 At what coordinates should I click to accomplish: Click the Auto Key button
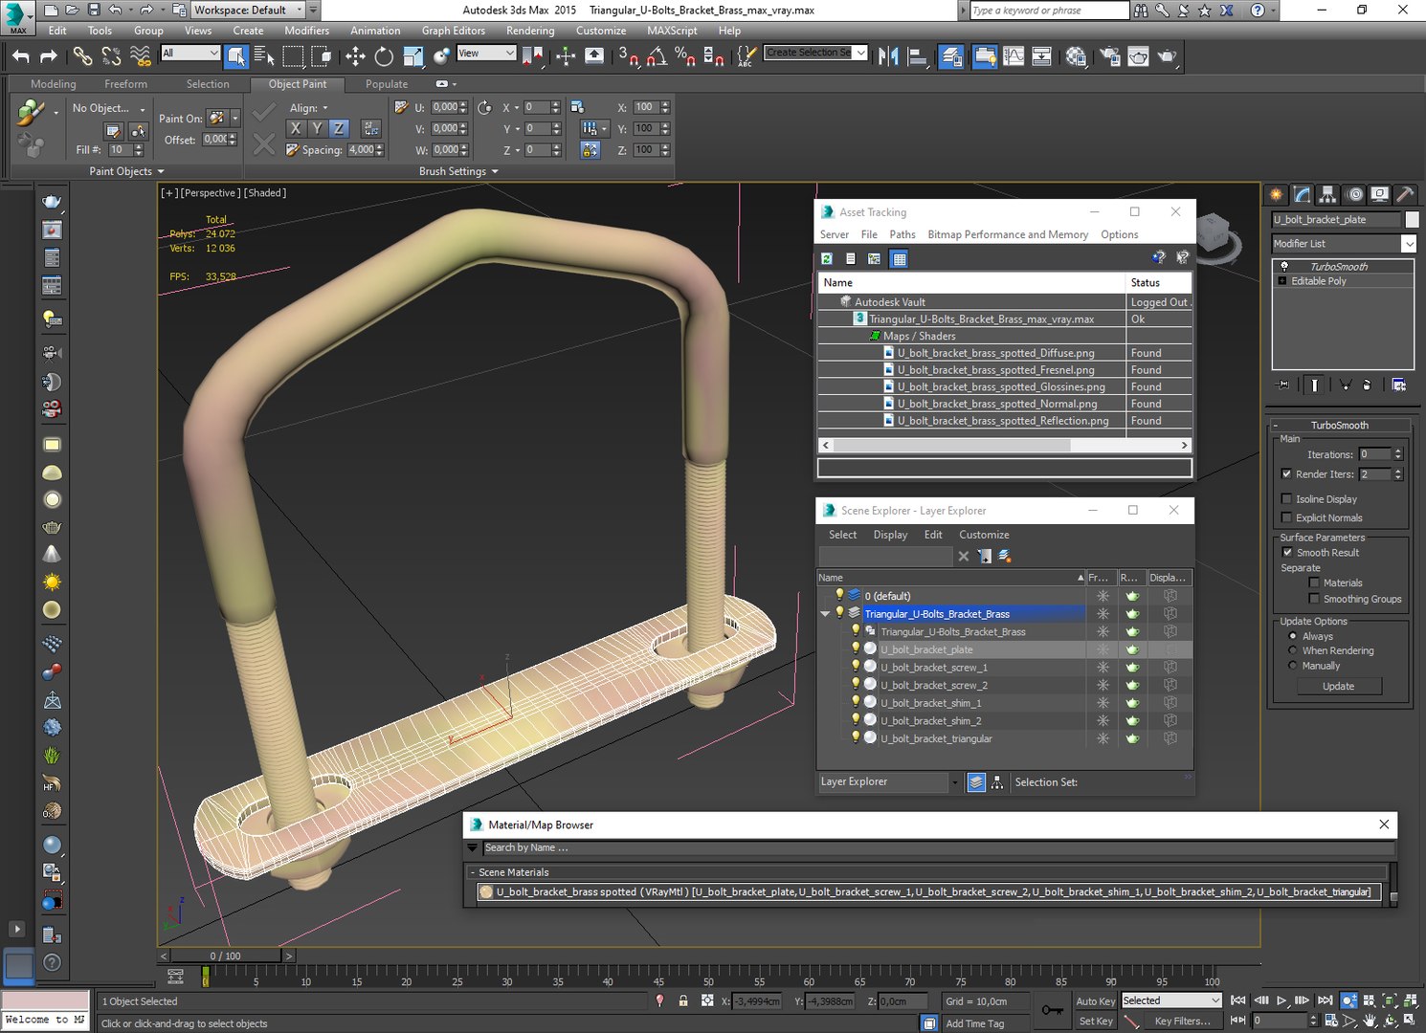1096,1000
